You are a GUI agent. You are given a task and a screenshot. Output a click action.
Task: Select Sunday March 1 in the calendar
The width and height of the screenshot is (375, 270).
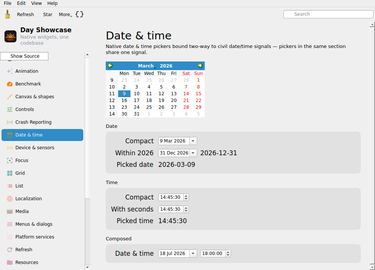pos(198,80)
